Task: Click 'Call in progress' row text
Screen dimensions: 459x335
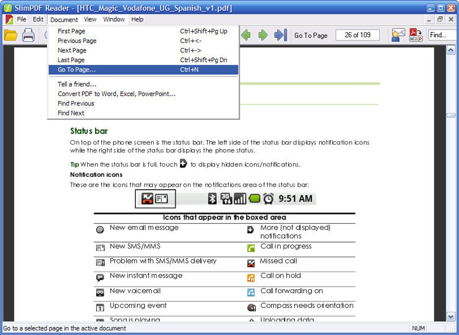Action: [286, 246]
